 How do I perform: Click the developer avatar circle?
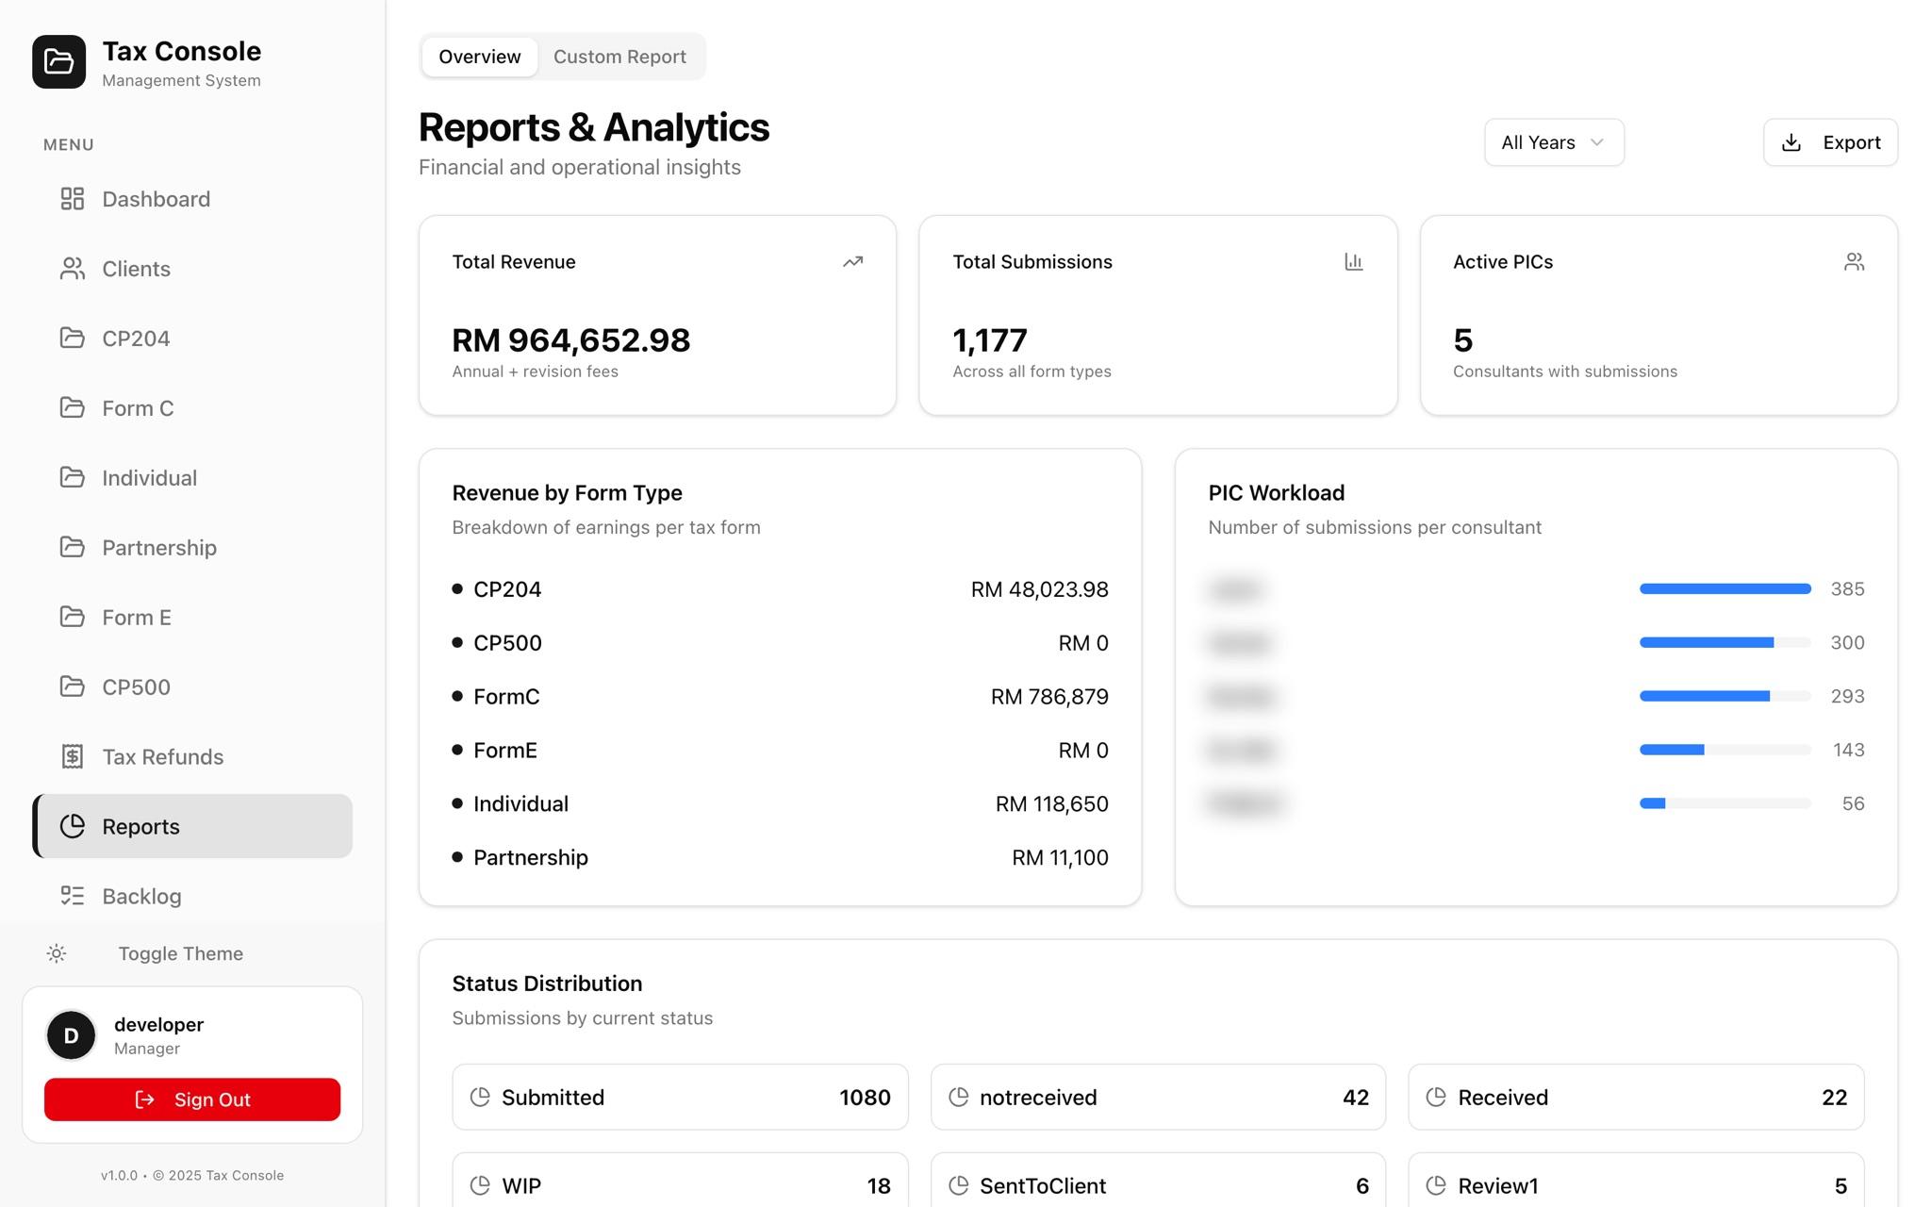[x=72, y=1035]
